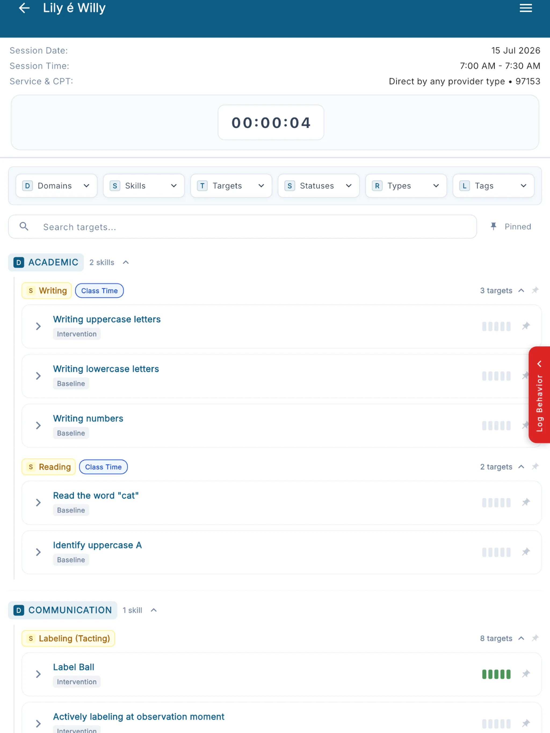Click the search magnifier icon
The image size is (550, 733).
tap(24, 226)
